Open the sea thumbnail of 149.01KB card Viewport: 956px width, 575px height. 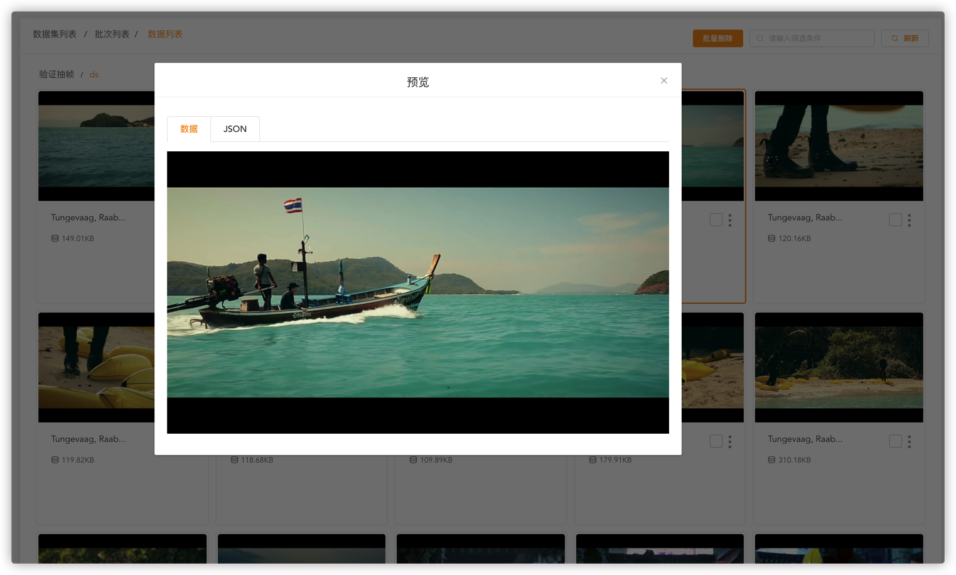point(96,146)
